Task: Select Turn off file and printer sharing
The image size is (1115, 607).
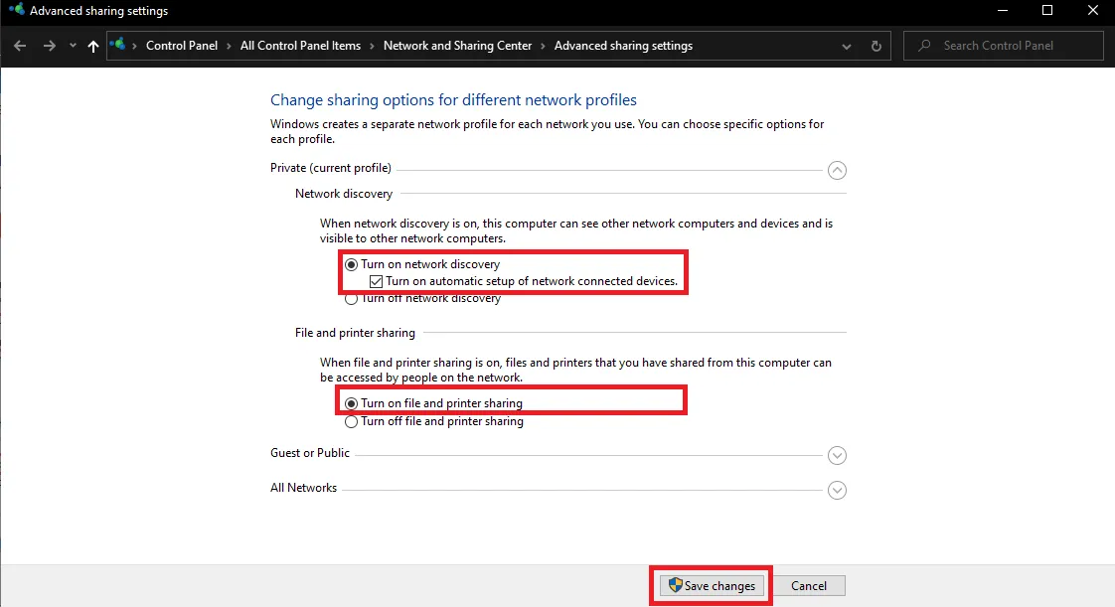Action: pyautogui.click(x=351, y=421)
